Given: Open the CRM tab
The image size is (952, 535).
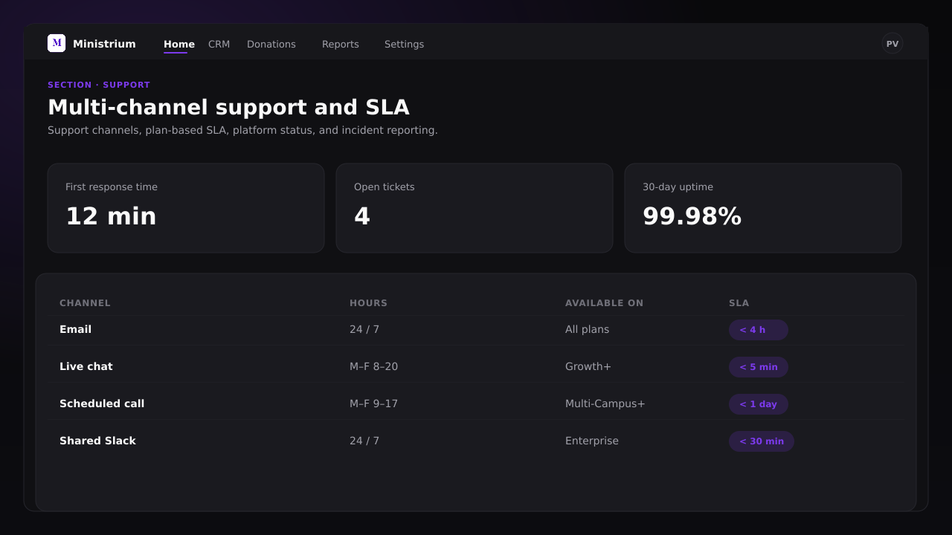Looking at the screenshot, I should click(219, 45).
